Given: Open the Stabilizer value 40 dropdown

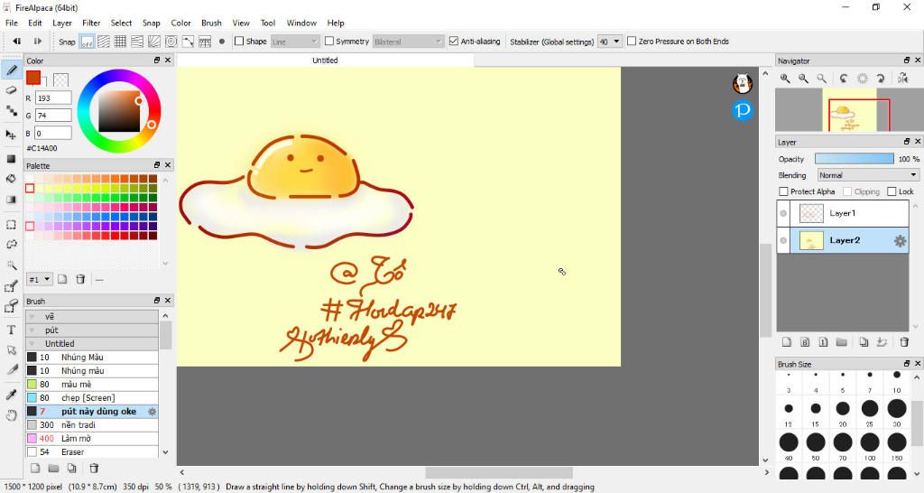Looking at the screenshot, I should (x=610, y=42).
